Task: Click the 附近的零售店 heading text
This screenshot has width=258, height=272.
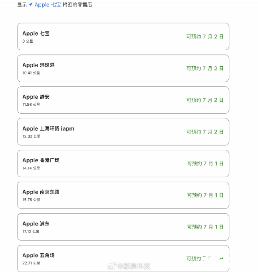Action: click(77, 5)
